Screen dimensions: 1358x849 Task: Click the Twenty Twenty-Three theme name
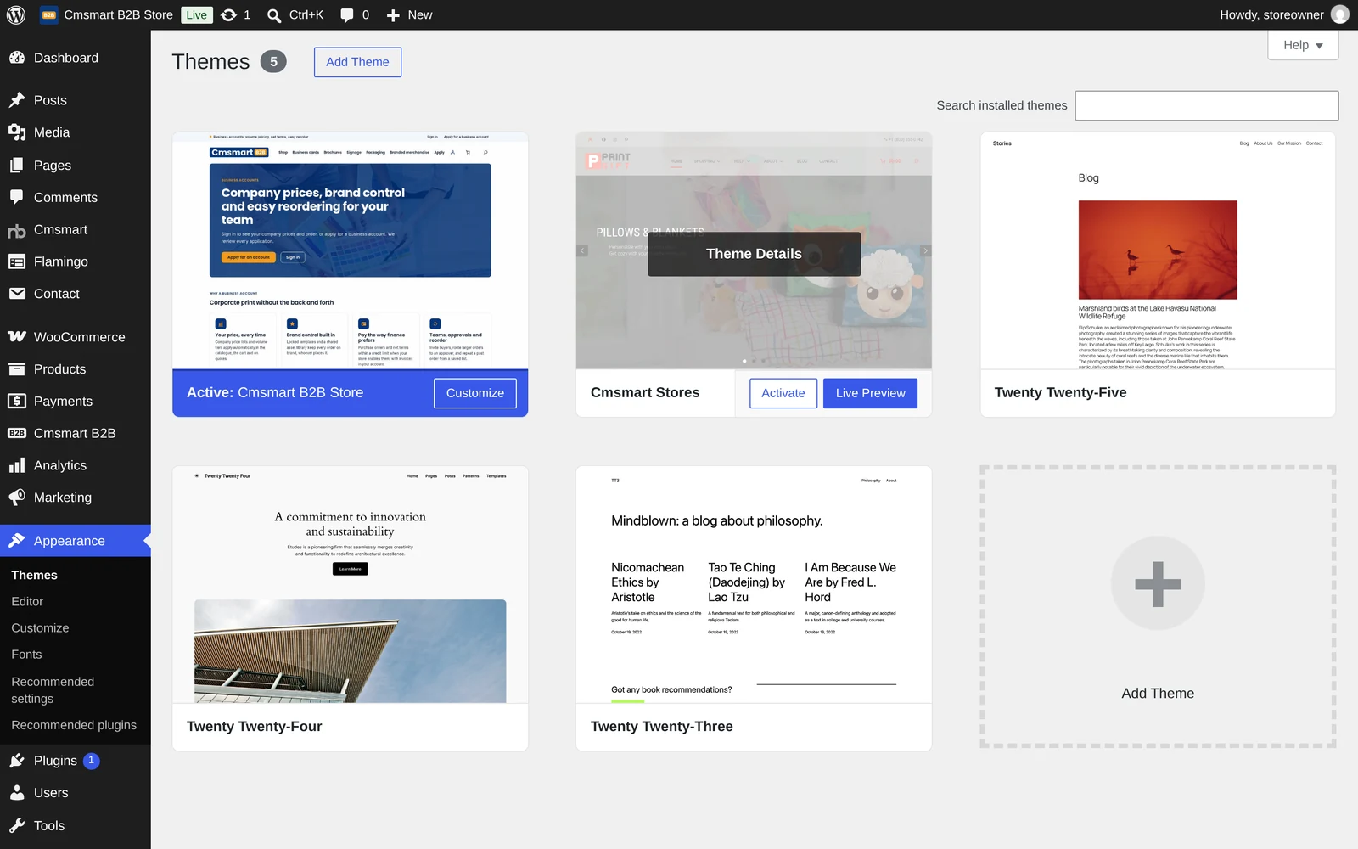tap(661, 727)
